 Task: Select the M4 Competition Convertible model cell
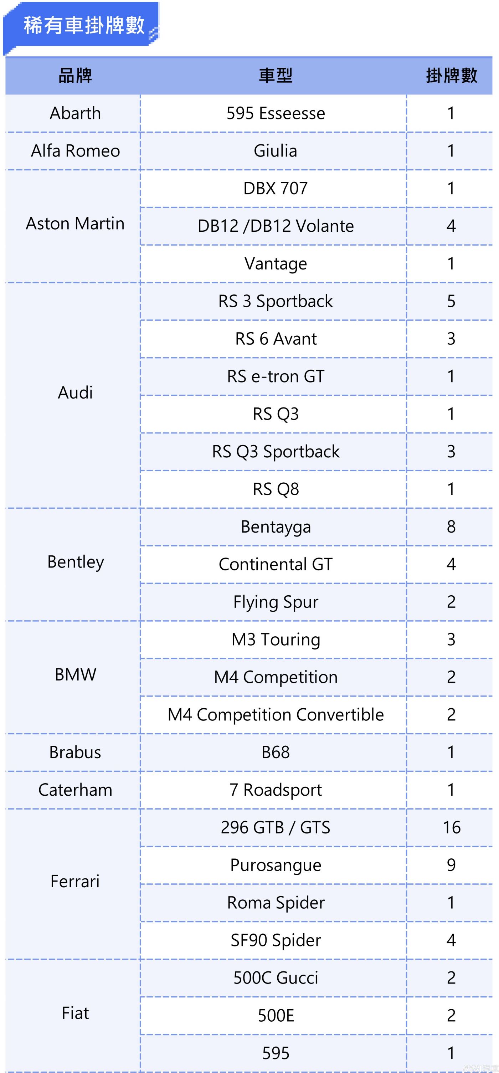pos(275,715)
